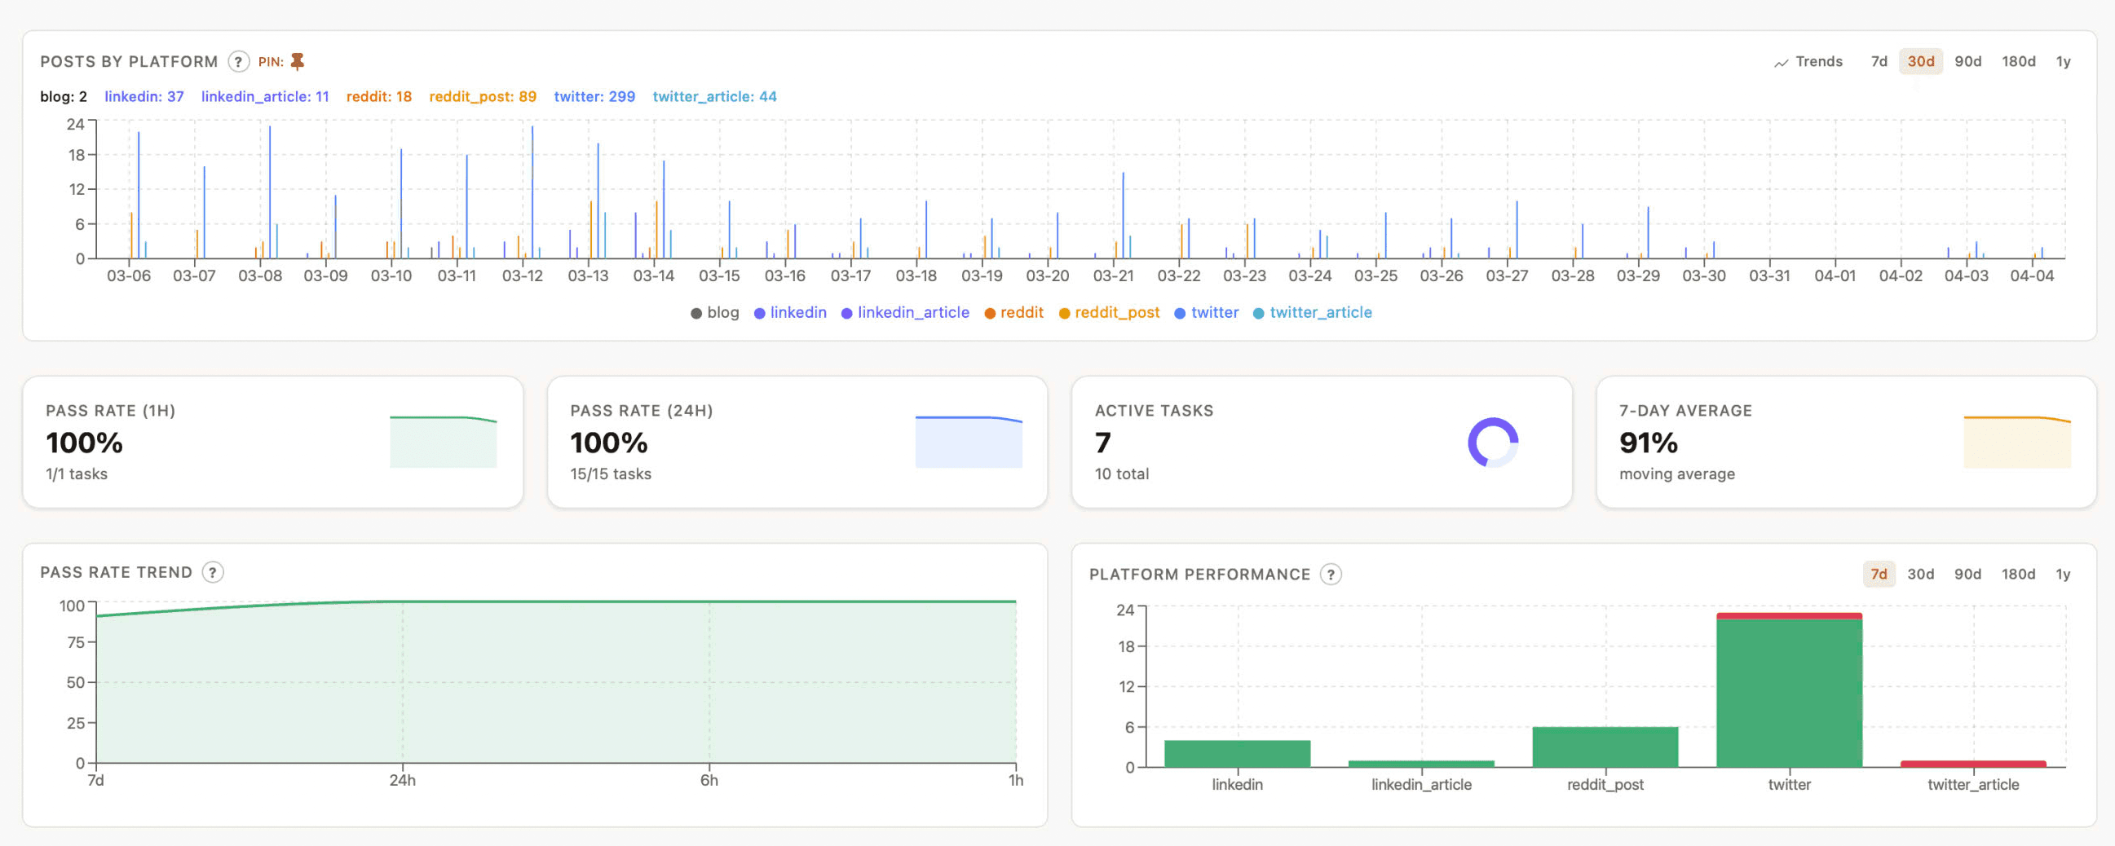Click the Posts by Platform help icon
2115x846 pixels.
pyautogui.click(x=238, y=61)
